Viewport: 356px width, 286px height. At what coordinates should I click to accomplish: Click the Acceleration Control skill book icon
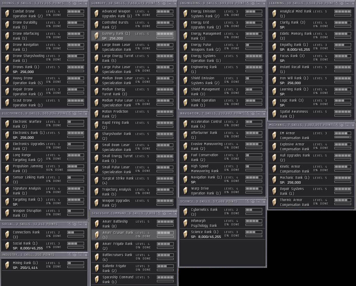pos(185,124)
